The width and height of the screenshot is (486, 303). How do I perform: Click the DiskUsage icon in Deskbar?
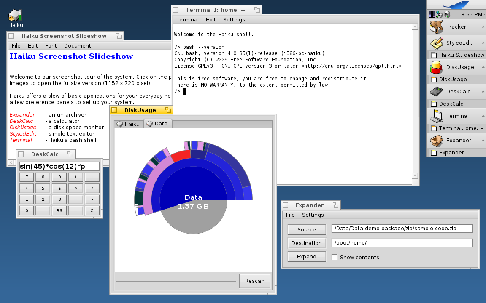pyautogui.click(x=436, y=67)
